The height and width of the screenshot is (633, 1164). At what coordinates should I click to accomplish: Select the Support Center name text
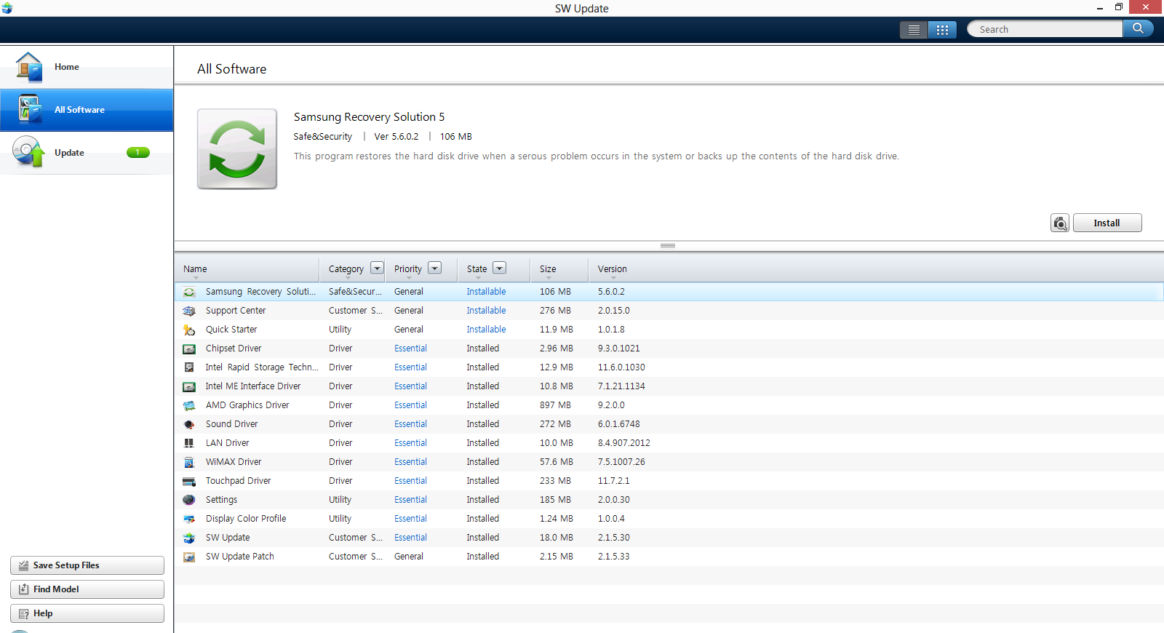[236, 311]
